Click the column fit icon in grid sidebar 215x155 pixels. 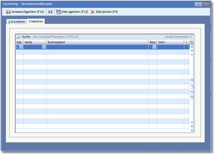click(192, 80)
